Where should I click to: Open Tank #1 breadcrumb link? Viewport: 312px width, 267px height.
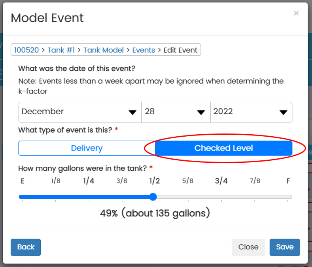tap(61, 50)
